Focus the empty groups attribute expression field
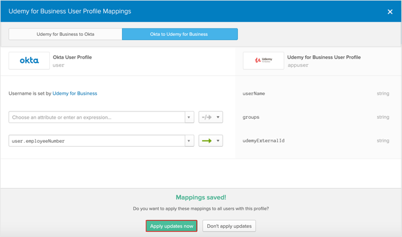402x237 pixels. 97,117
